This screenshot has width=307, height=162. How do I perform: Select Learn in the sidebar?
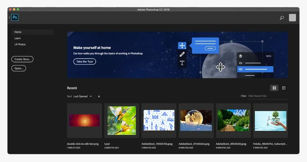click(17, 38)
